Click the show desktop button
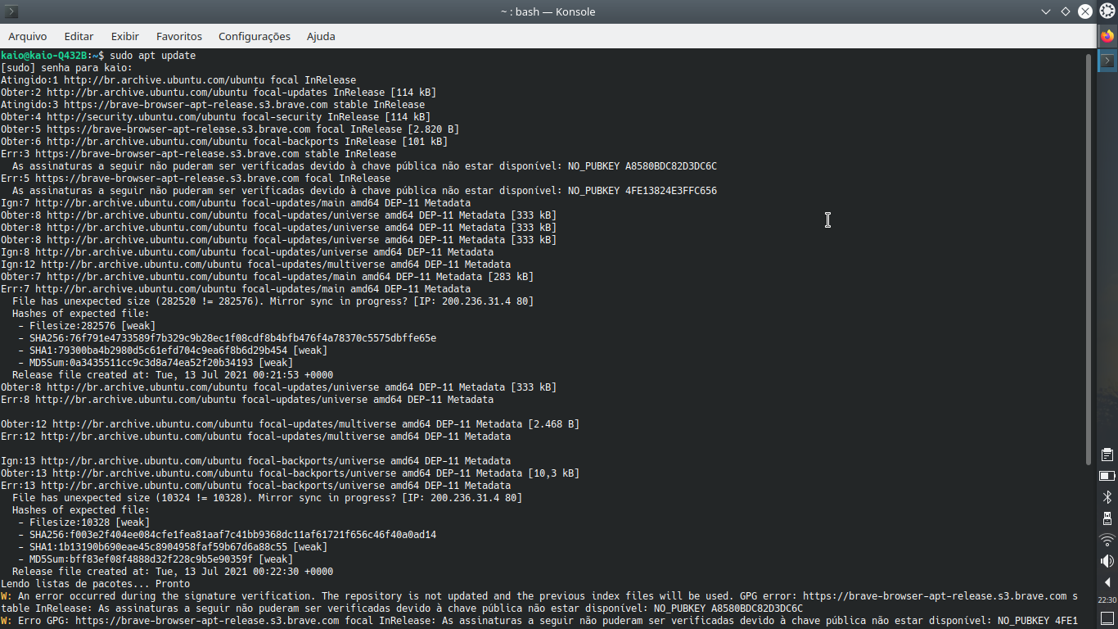Screen dimensions: 1118x629 [x=1107, y=618]
